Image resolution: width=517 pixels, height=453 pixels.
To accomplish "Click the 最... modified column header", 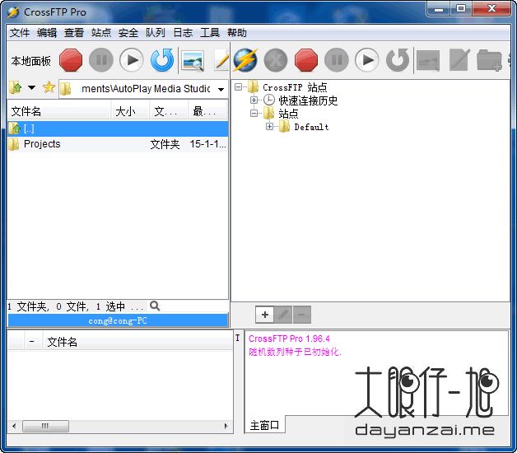I will (x=207, y=111).
